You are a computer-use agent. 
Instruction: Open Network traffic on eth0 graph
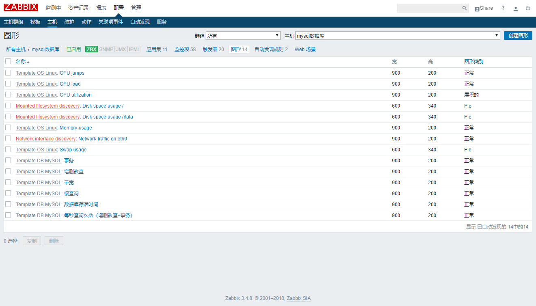point(103,139)
